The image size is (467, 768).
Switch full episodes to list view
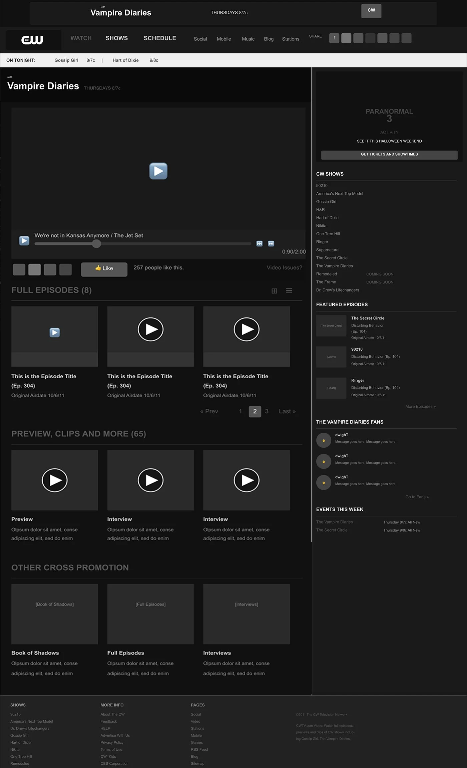(289, 291)
